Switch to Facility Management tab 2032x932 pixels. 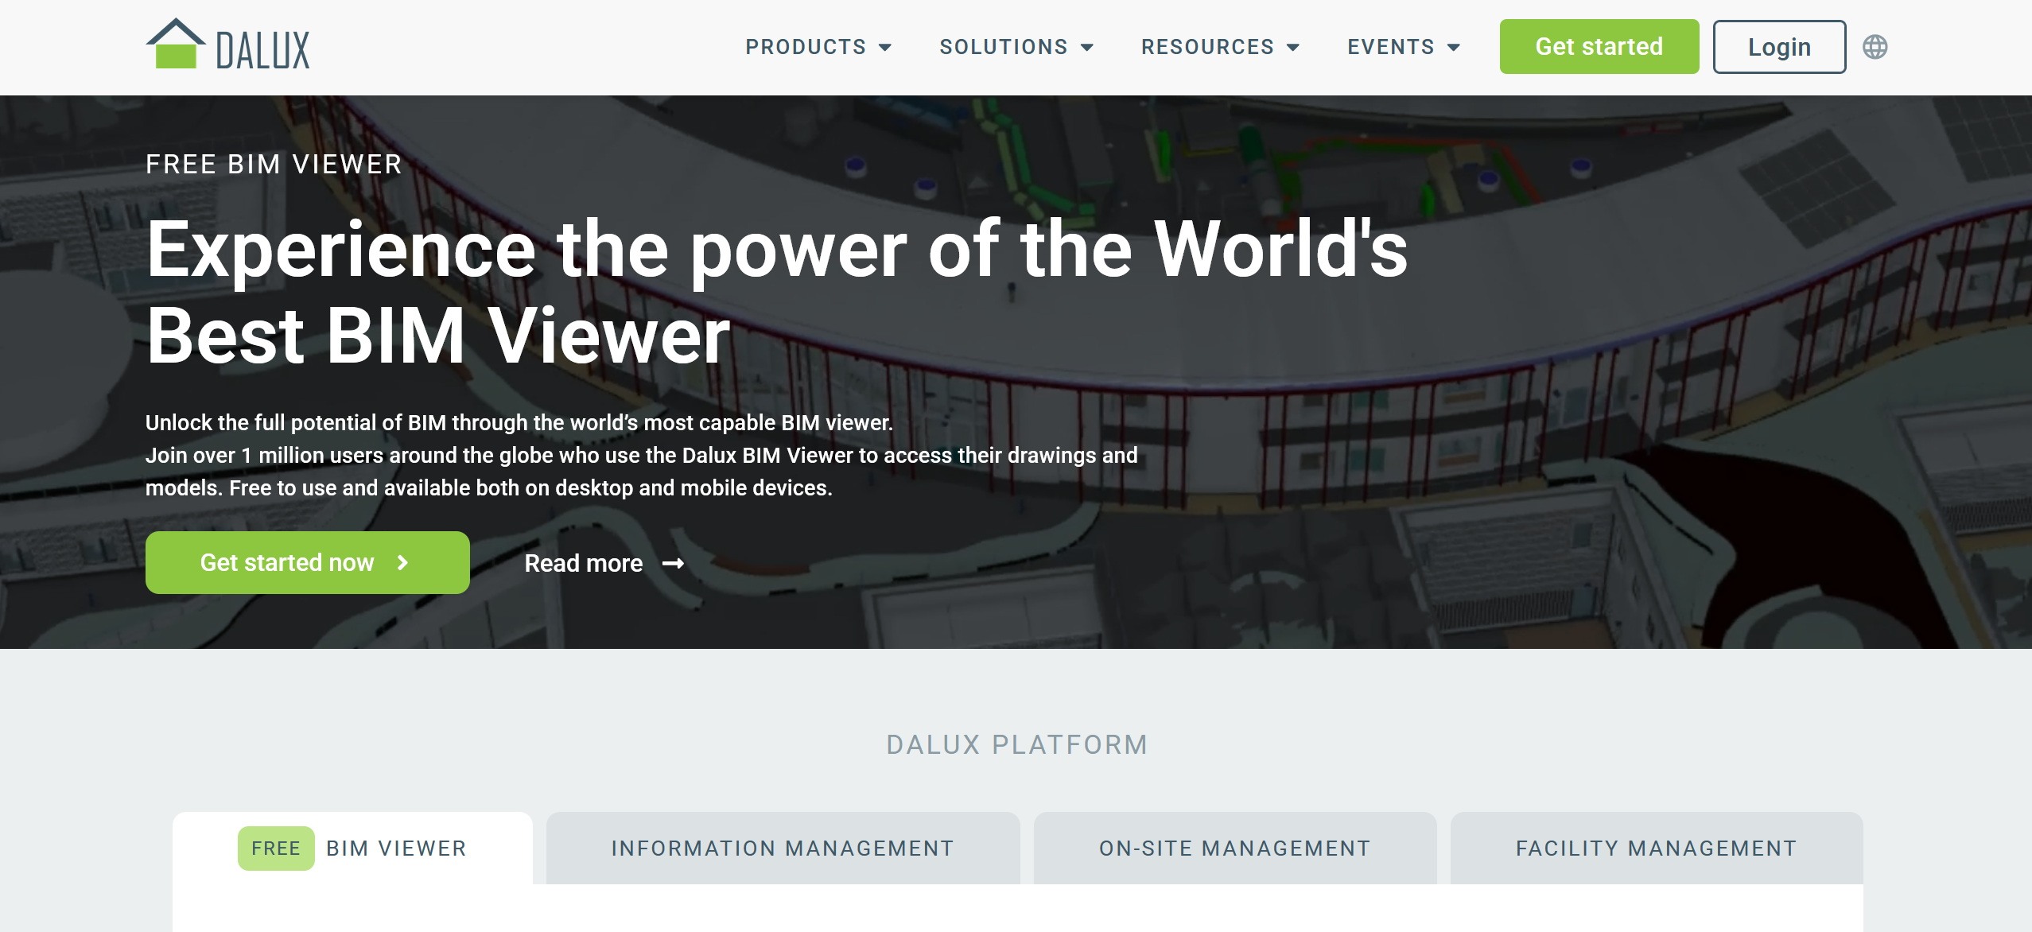coord(1656,849)
